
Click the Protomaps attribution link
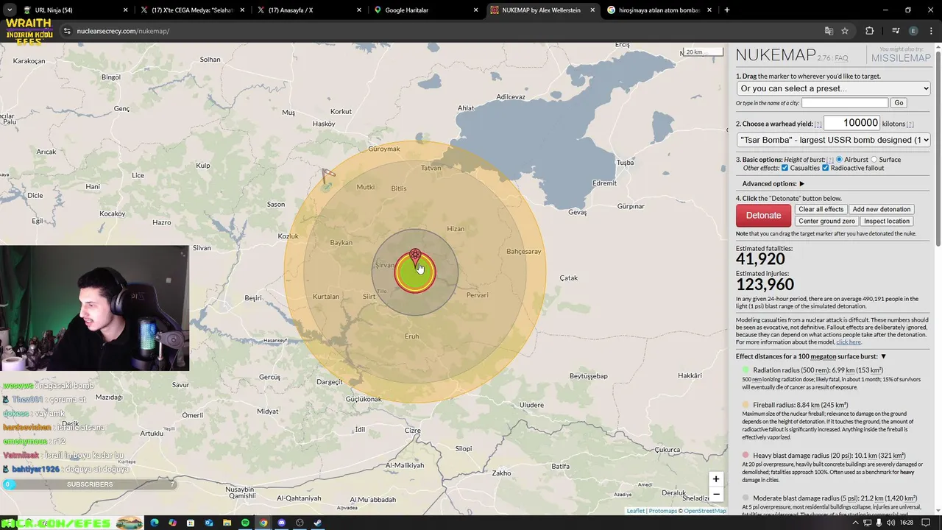click(x=662, y=511)
